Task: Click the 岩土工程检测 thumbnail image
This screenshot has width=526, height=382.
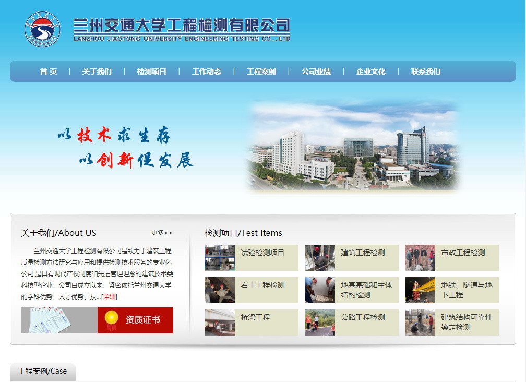Action: pos(220,290)
